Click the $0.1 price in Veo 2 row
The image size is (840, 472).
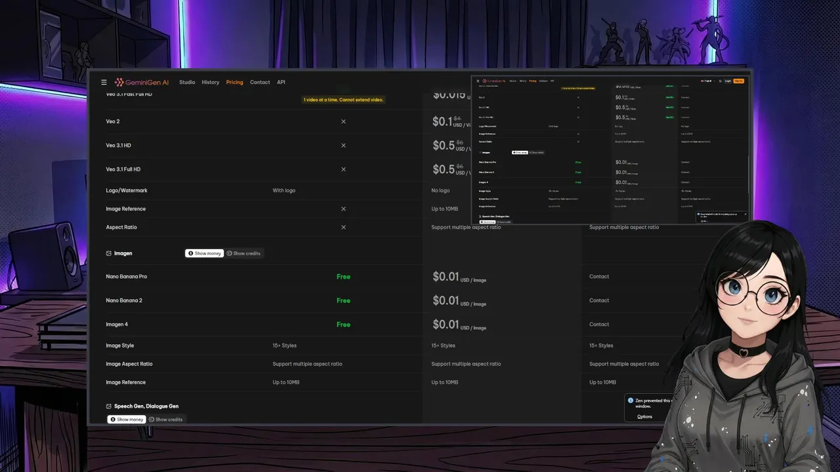tap(442, 121)
